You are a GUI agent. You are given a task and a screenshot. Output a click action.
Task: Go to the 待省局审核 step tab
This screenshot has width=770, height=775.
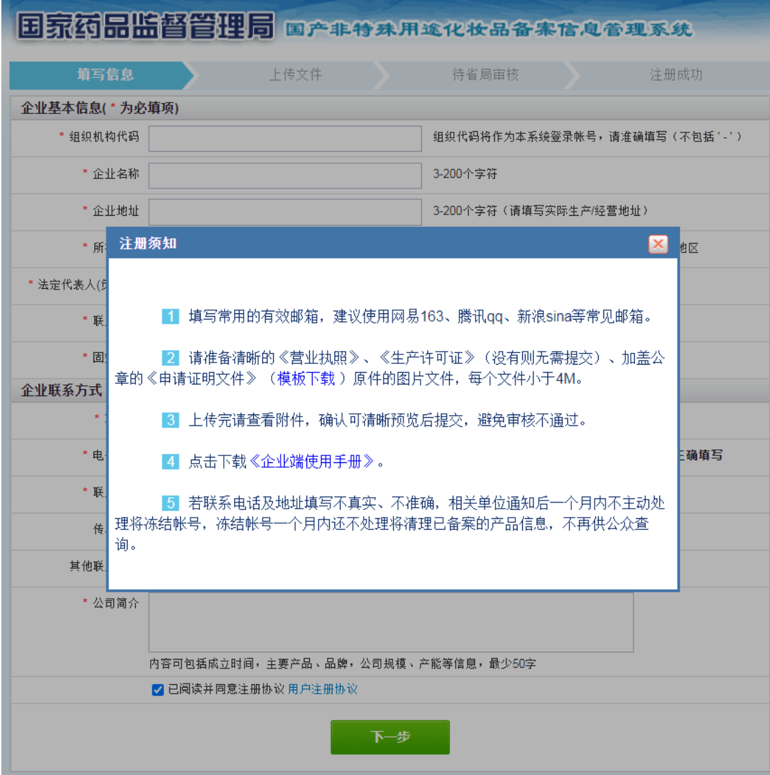485,75
